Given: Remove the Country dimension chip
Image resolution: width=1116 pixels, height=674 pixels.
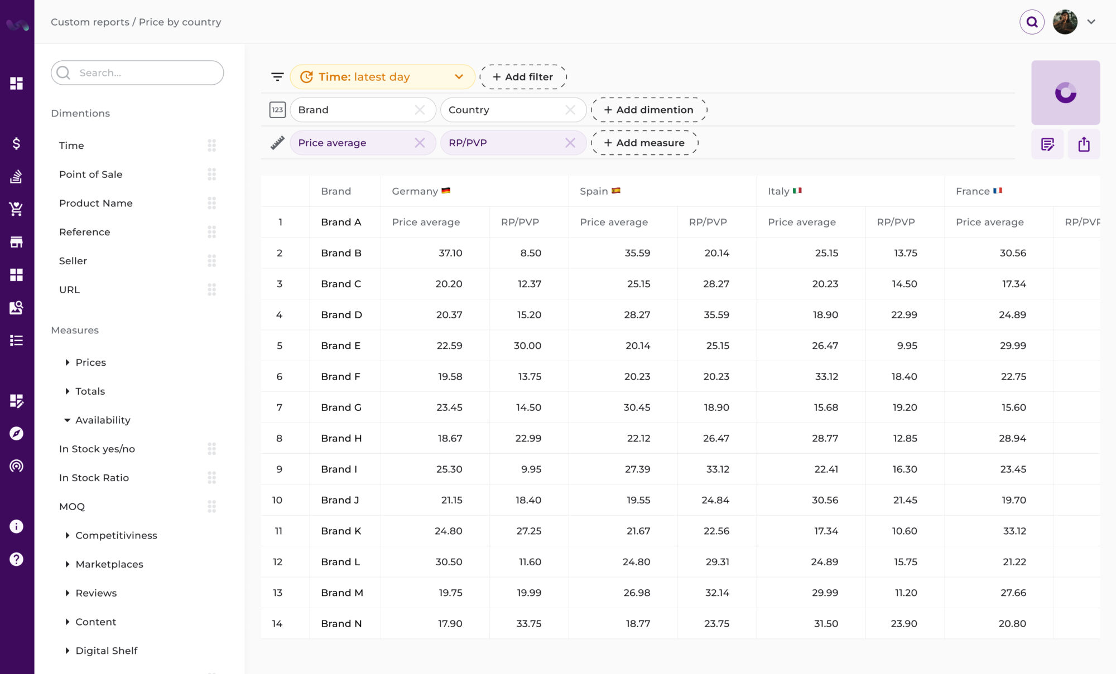Looking at the screenshot, I should pos(570,110).
